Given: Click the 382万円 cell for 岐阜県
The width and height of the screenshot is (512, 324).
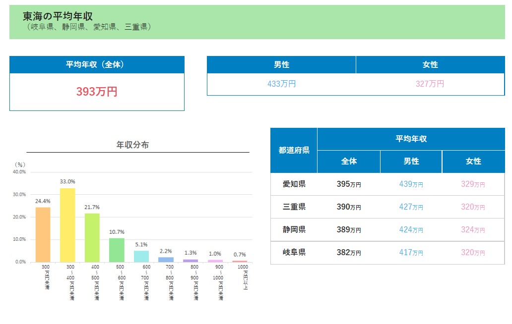Looking at the screenshot, I should [349, 253].
